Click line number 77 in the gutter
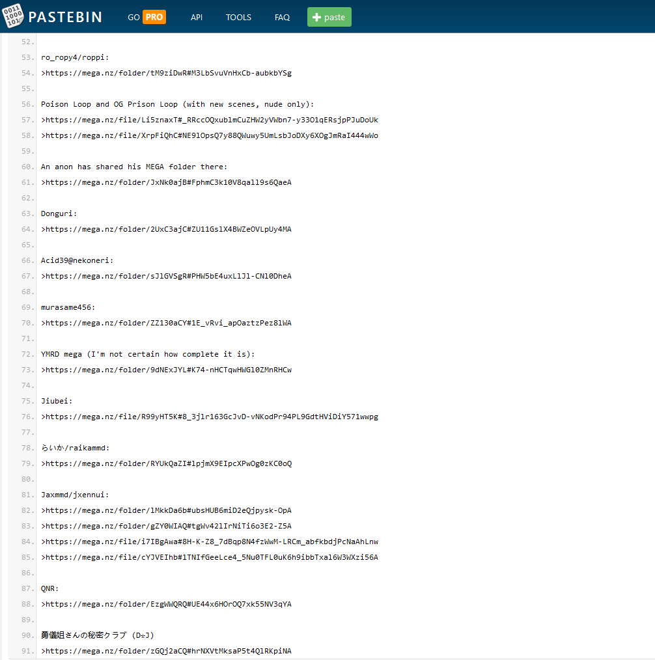The width and height of the screenshot is (655, 660). click(28, 432)
